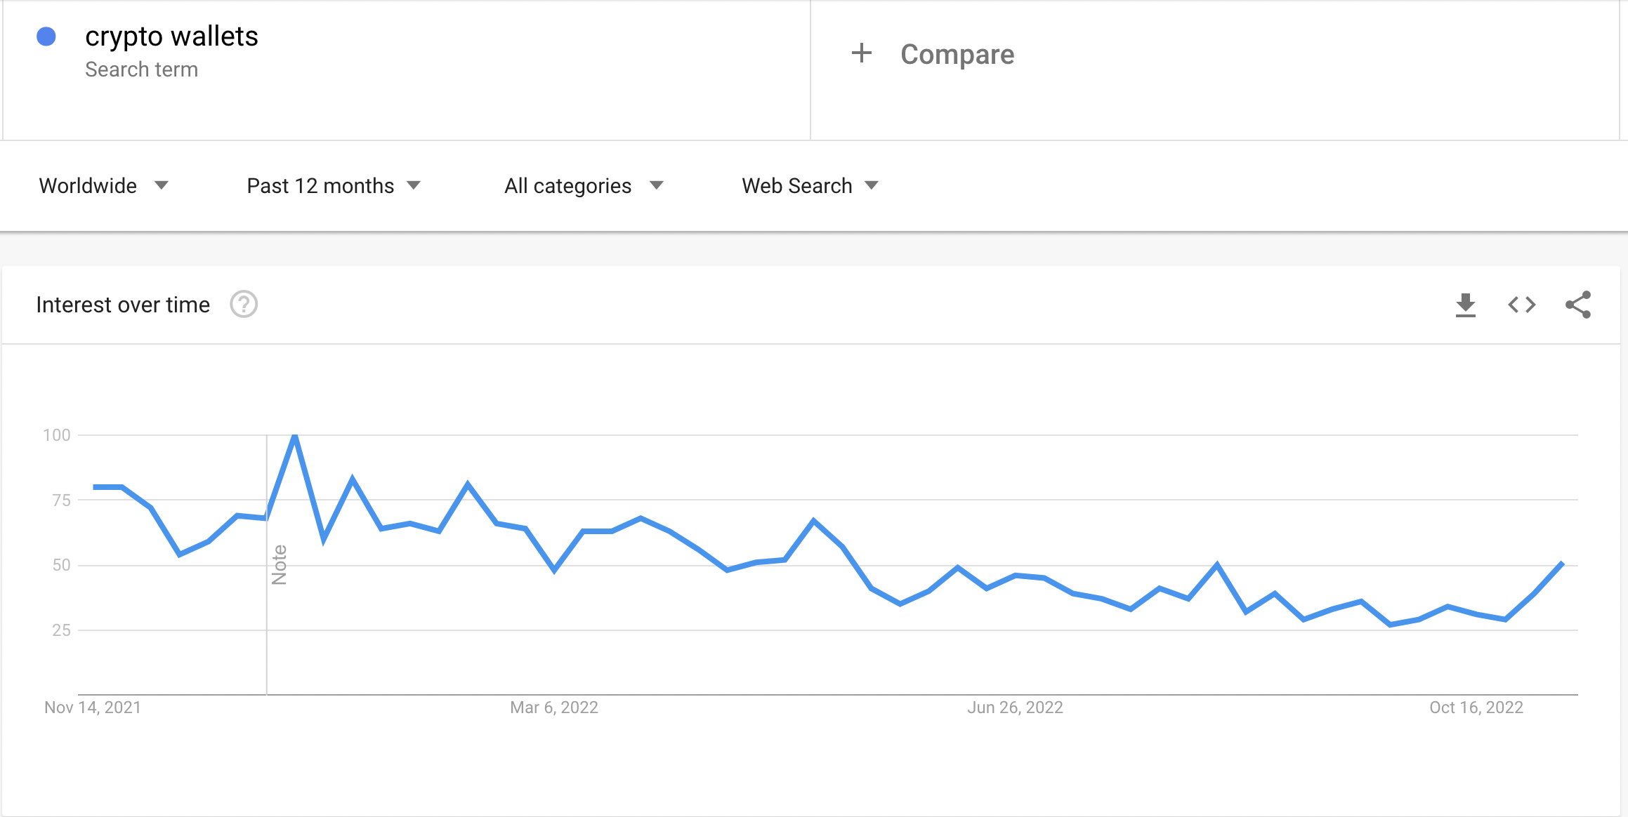
Task: Click the chart peak at value 100
Action: [295, 436]
